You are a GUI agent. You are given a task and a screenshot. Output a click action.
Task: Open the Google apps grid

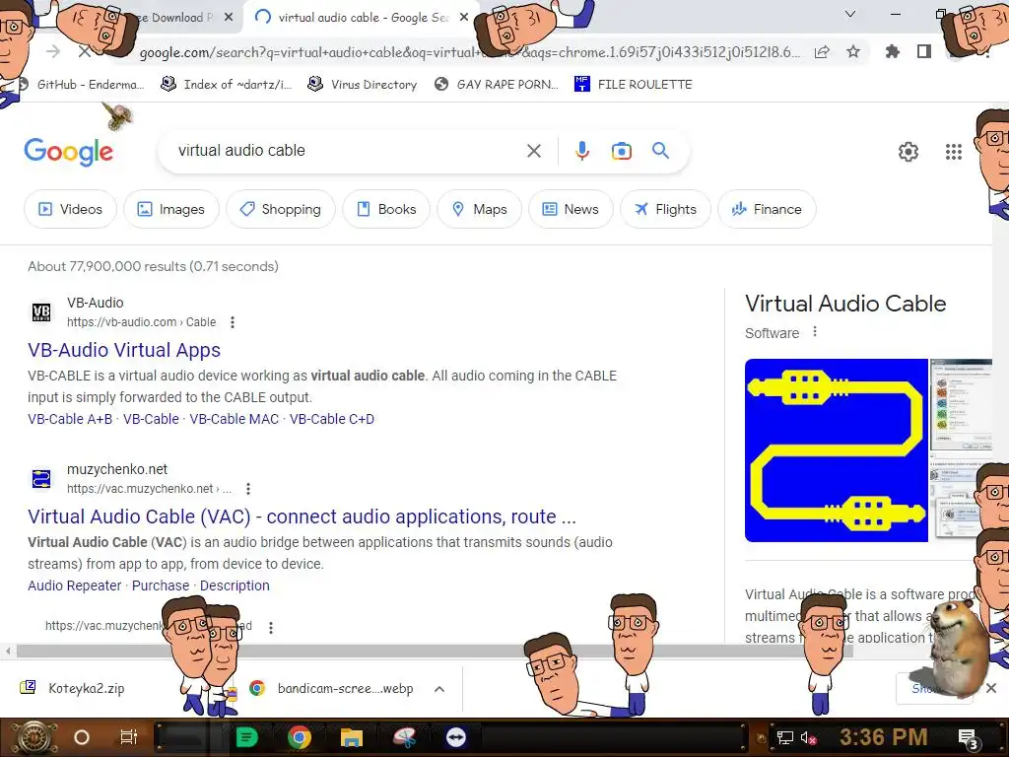[953, 152]
